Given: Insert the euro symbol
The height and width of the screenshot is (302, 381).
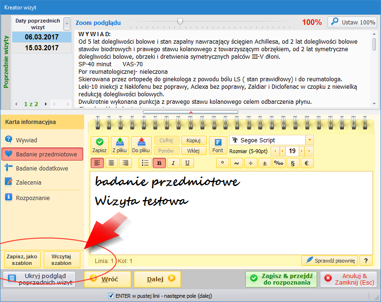Looking at the screenshot, I should [307, 163].
